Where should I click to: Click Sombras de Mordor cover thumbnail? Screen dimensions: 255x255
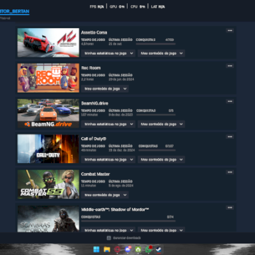point(48,219)
